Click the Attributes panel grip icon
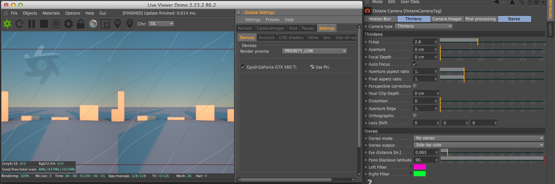The height and width of the screenshot is (184, 555). (367, 2)
